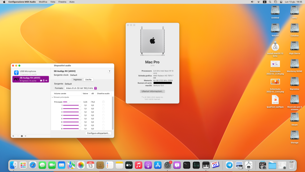Toggle mute checkbox for channel 3
Screen dimensions: 305x172
(x=103, y=112)
